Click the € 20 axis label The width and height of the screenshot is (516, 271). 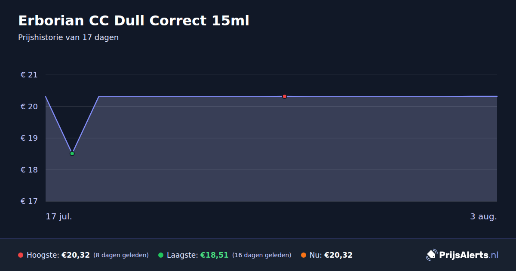click(29, 107)
